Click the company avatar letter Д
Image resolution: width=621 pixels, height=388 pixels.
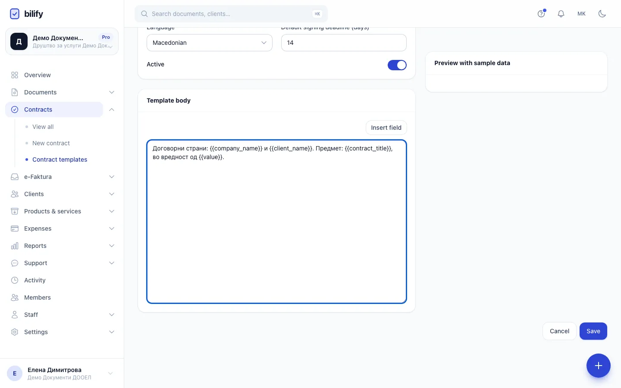pos(19,41)
